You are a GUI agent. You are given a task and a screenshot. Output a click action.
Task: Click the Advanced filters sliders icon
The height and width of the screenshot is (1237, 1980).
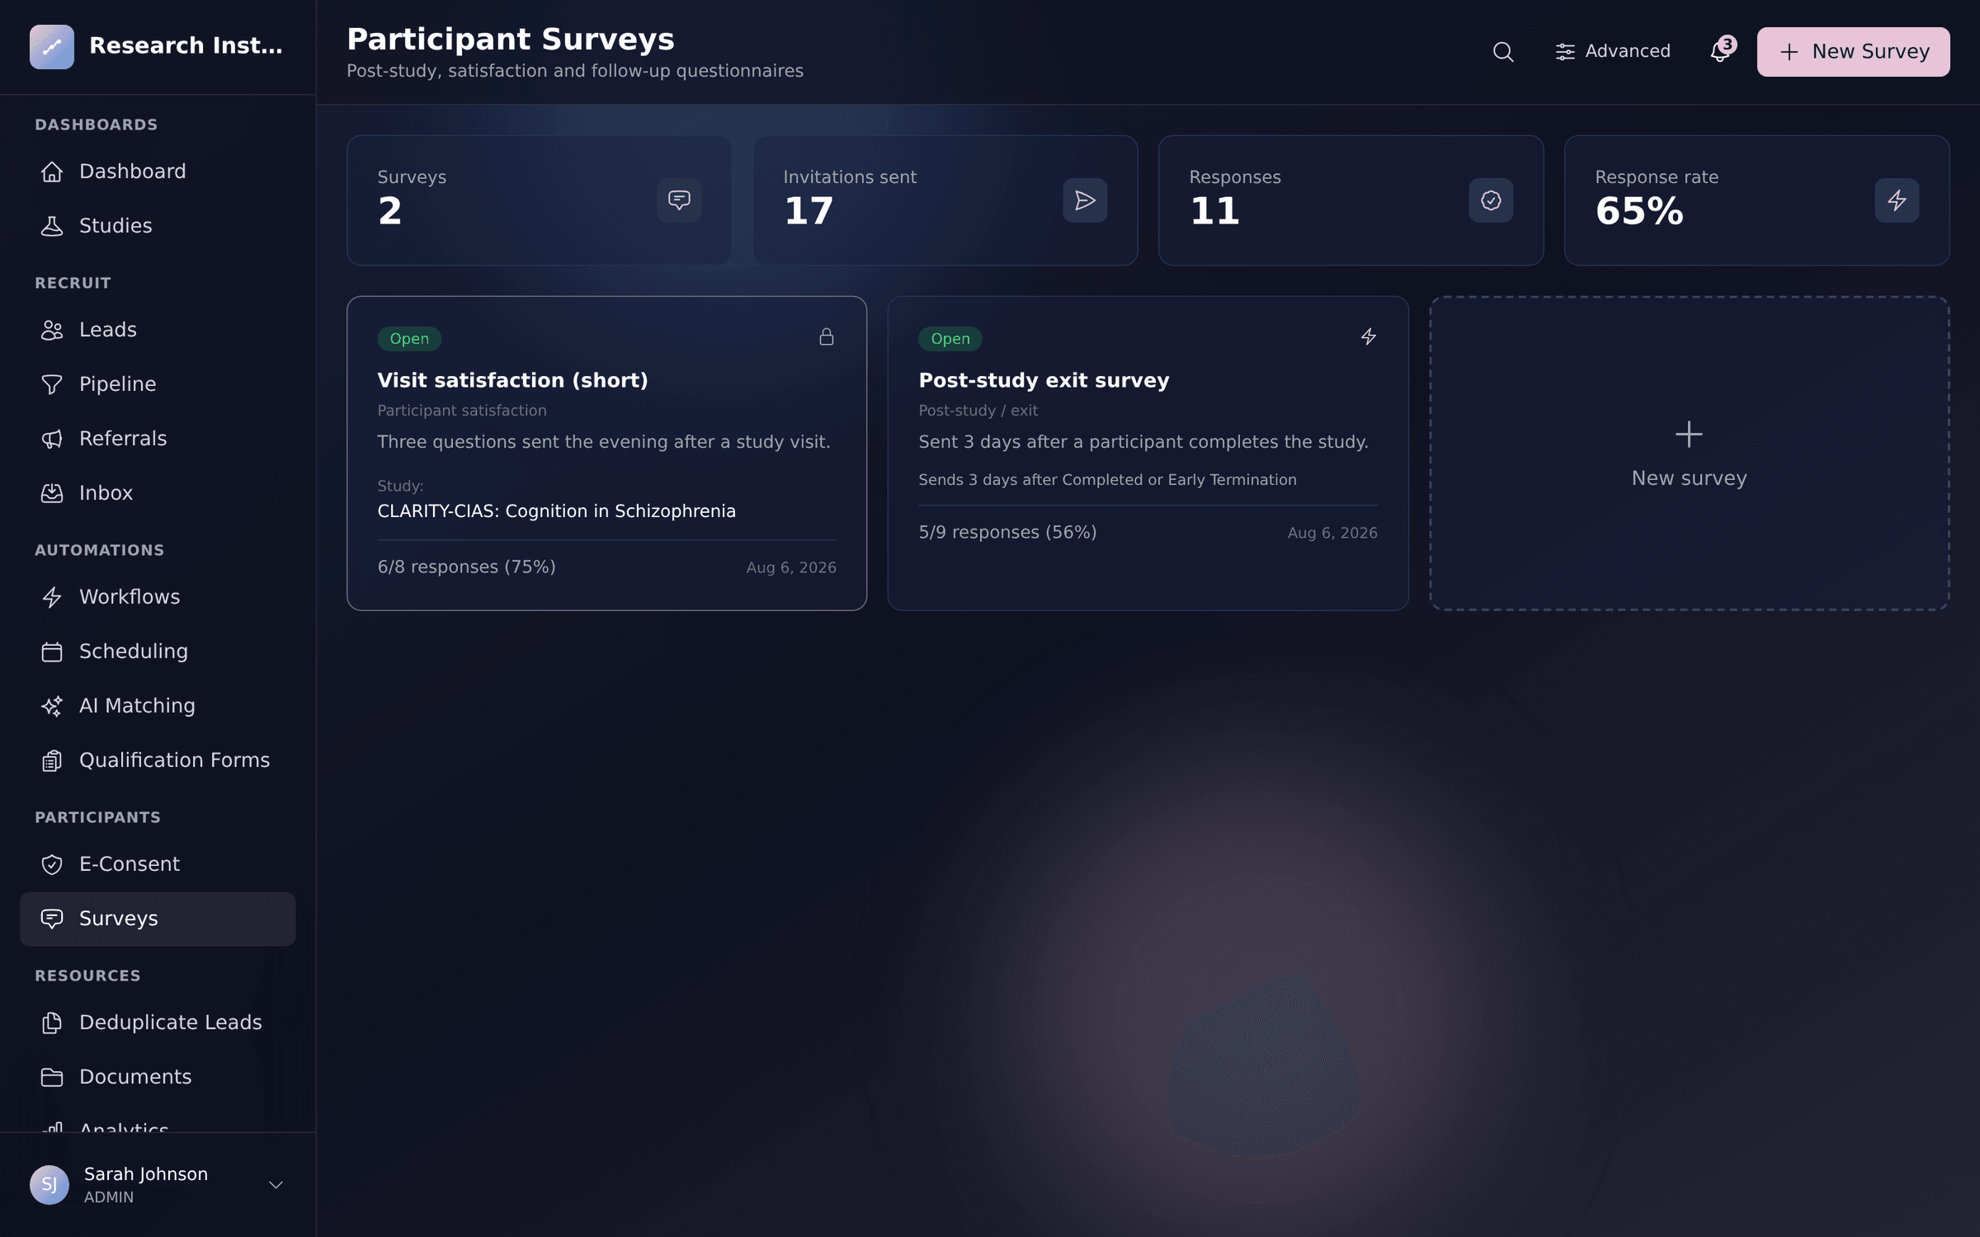(1565, 52)
